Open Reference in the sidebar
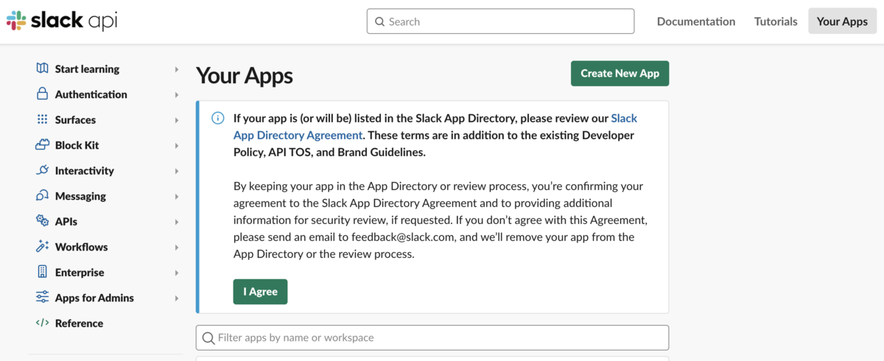The image size is (884, 361). [x=79, y=323]
